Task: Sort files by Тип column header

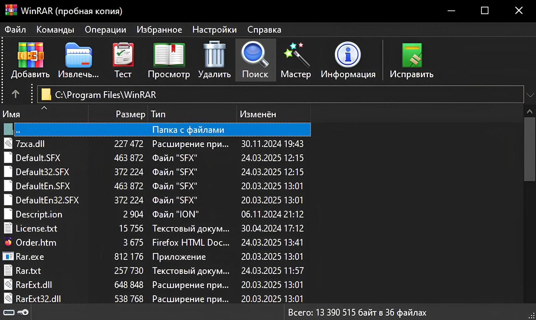Action: pyautogui.click(x=192, y=114)
